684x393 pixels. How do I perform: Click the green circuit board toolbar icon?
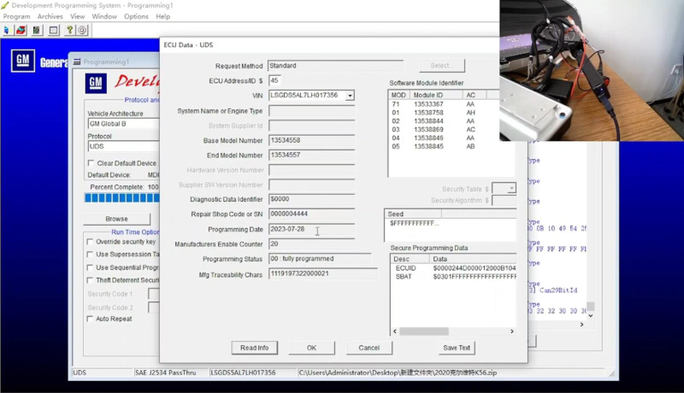pyautogui.click(x=37, y=30)
